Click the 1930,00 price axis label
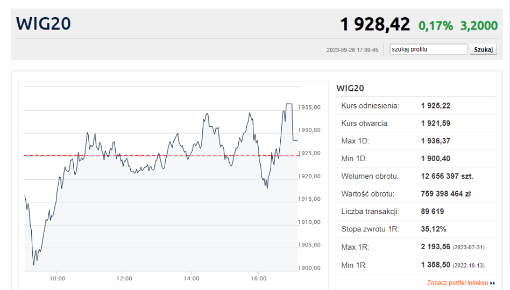 coord(309,130)
